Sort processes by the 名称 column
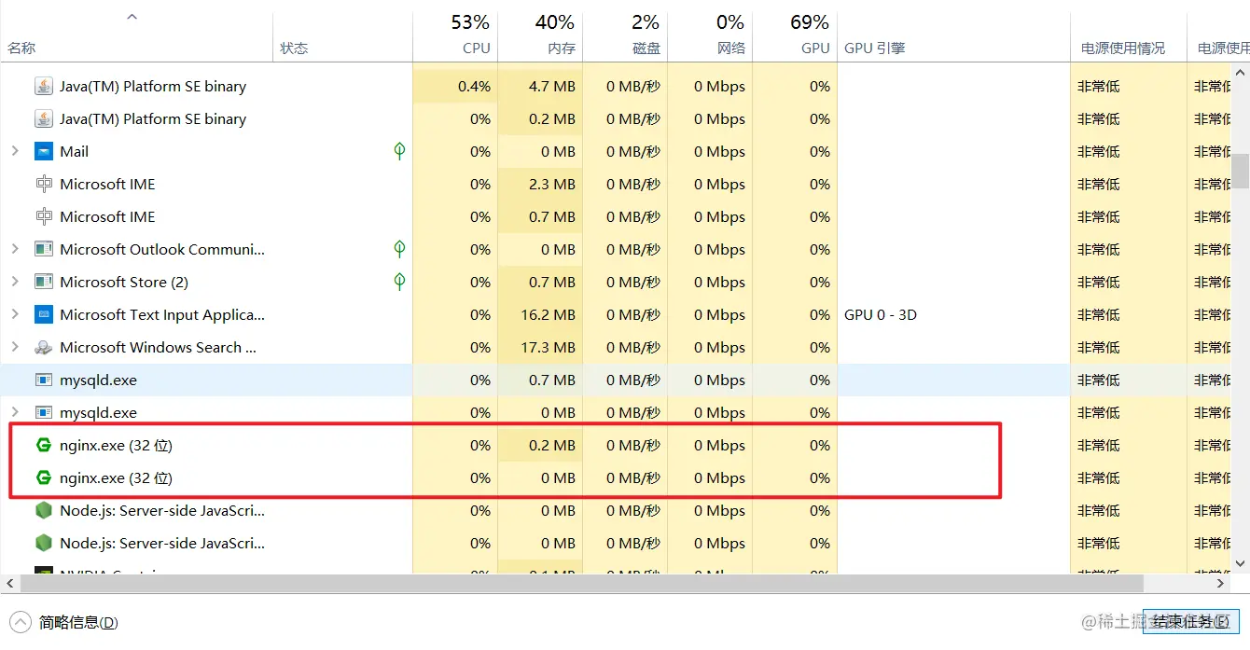This screenshot has height=650, width=1250. pos(22,48)
